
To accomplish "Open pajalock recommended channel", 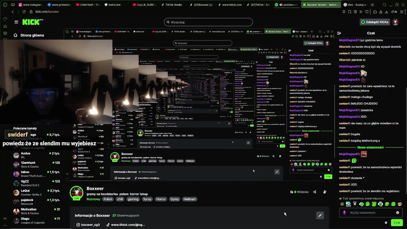I will point(37,202).
